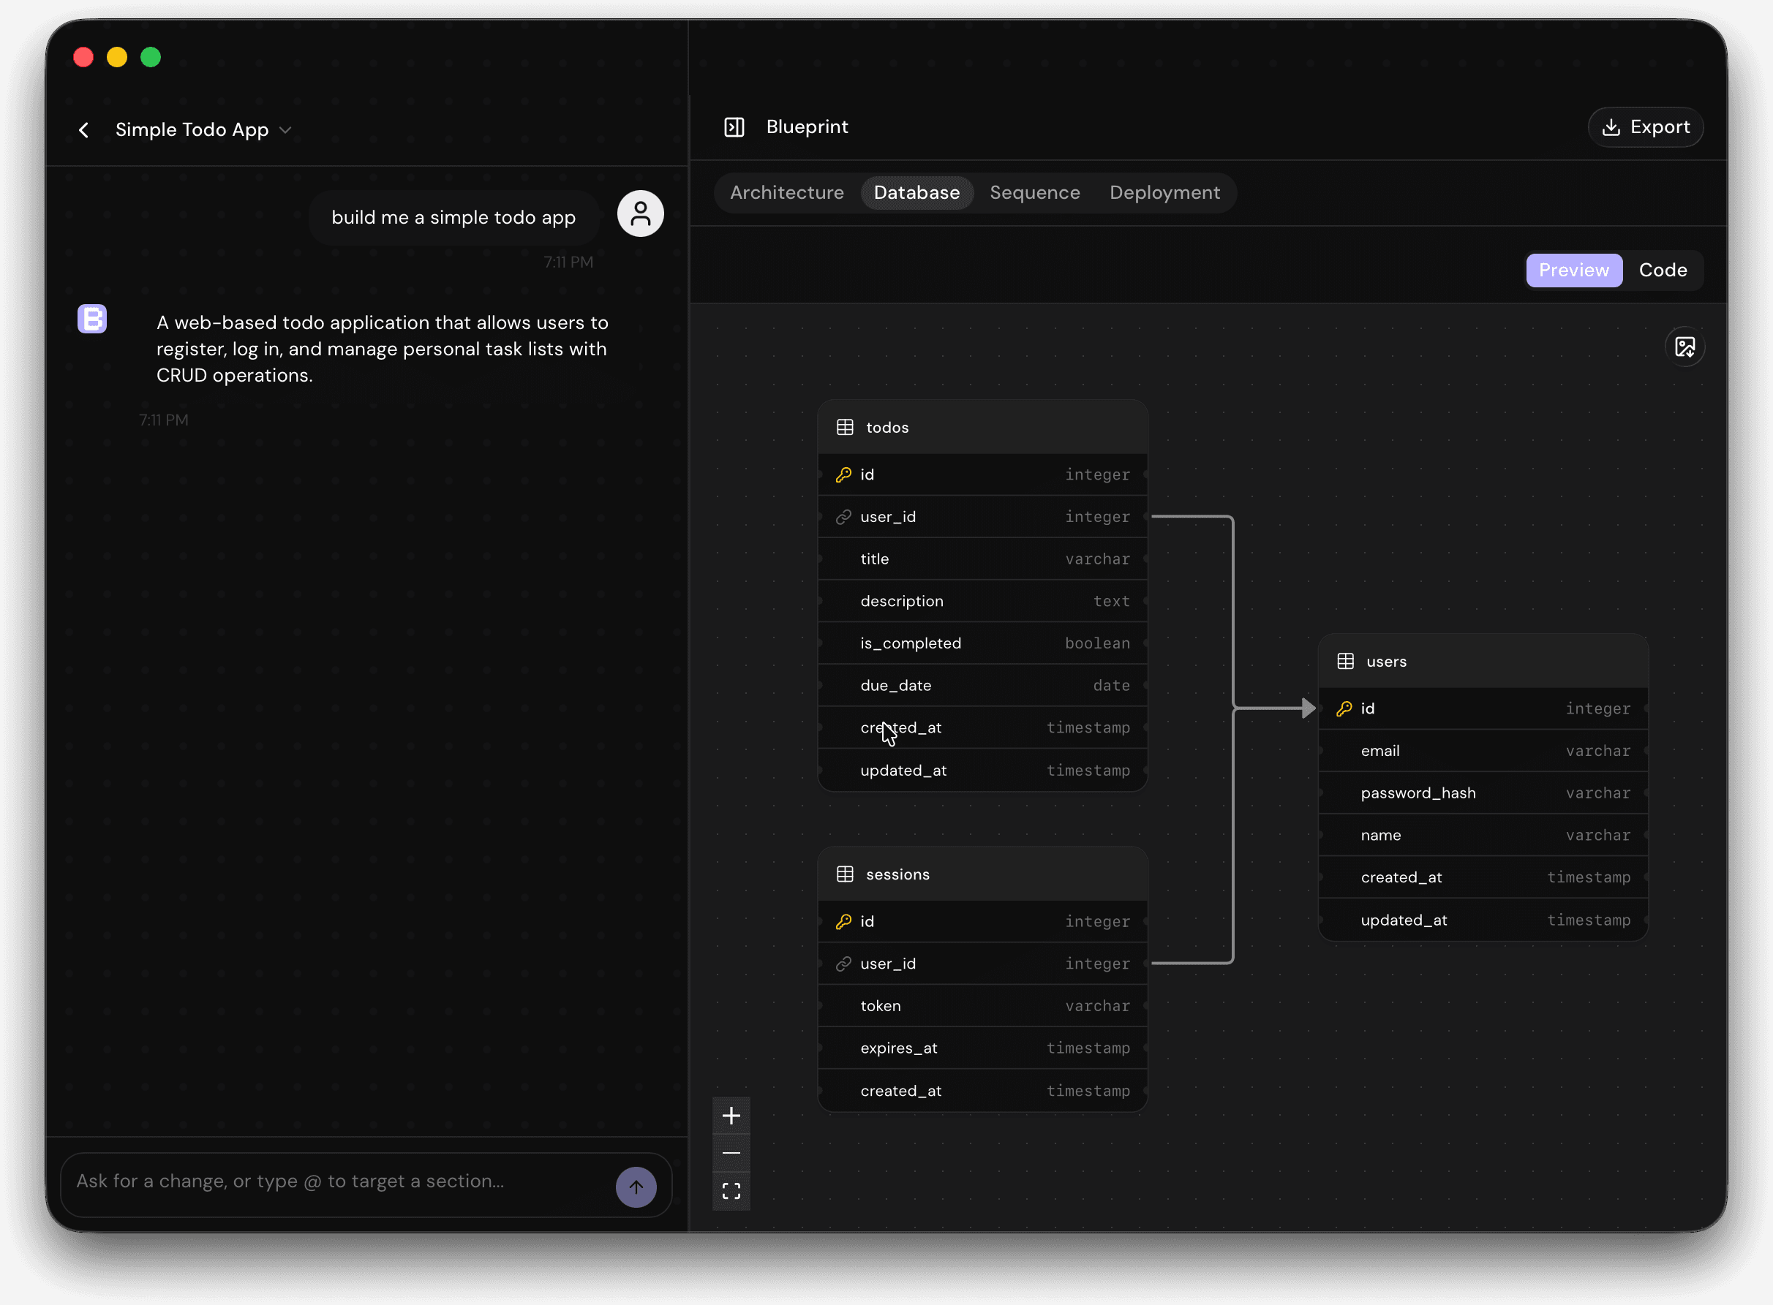
Task: Click the users table header icon
Action: [1345, 661]
